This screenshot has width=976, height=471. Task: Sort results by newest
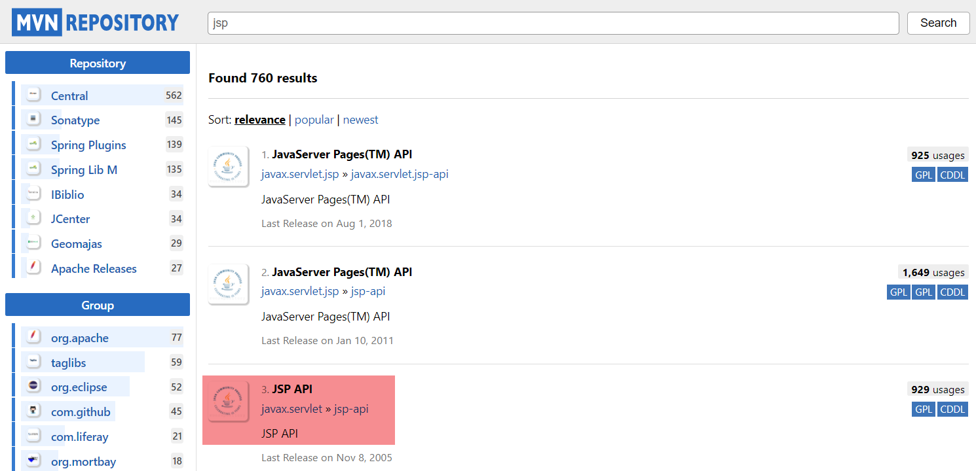point(361,120)
